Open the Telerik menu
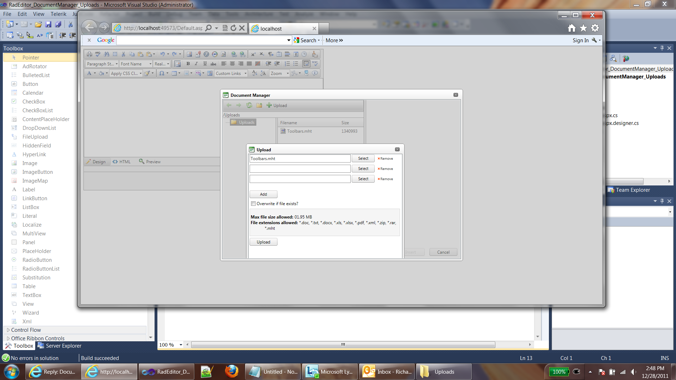 point(58,14)
